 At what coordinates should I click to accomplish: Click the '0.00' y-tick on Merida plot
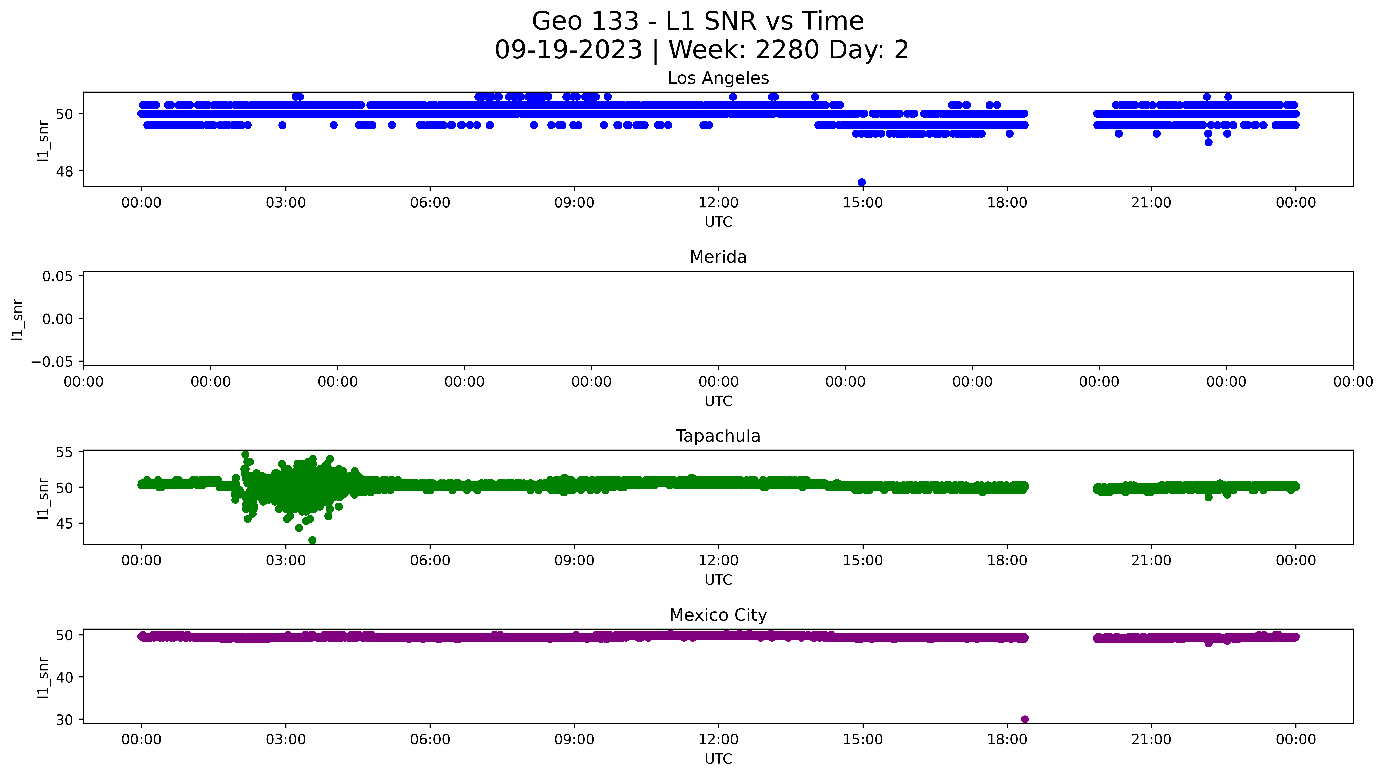(x=58, y=319)
